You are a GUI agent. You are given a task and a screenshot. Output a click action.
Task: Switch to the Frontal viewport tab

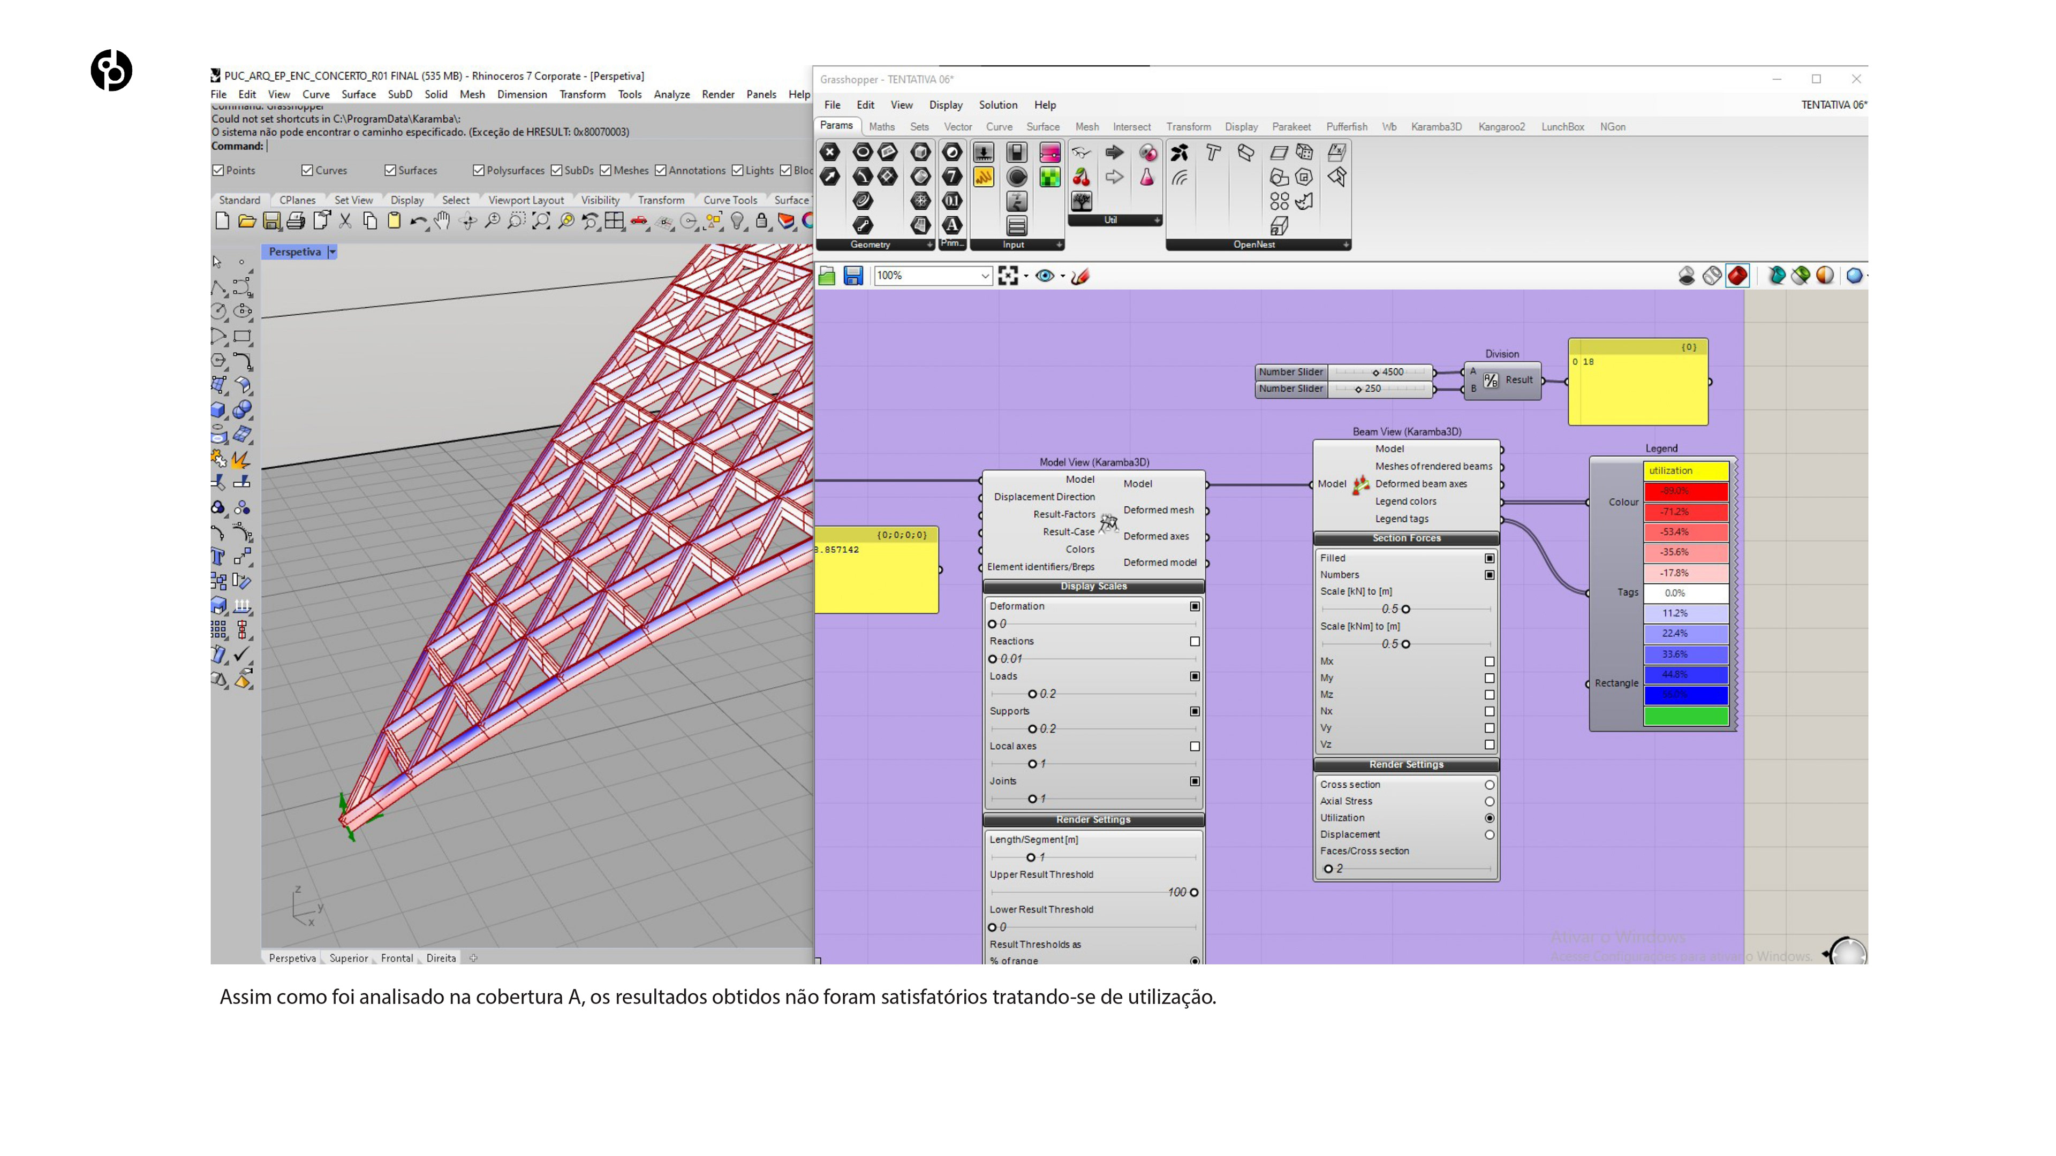397,958
